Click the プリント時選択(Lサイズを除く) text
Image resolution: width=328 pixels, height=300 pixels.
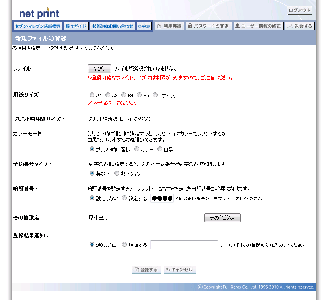tap(119, 119)
